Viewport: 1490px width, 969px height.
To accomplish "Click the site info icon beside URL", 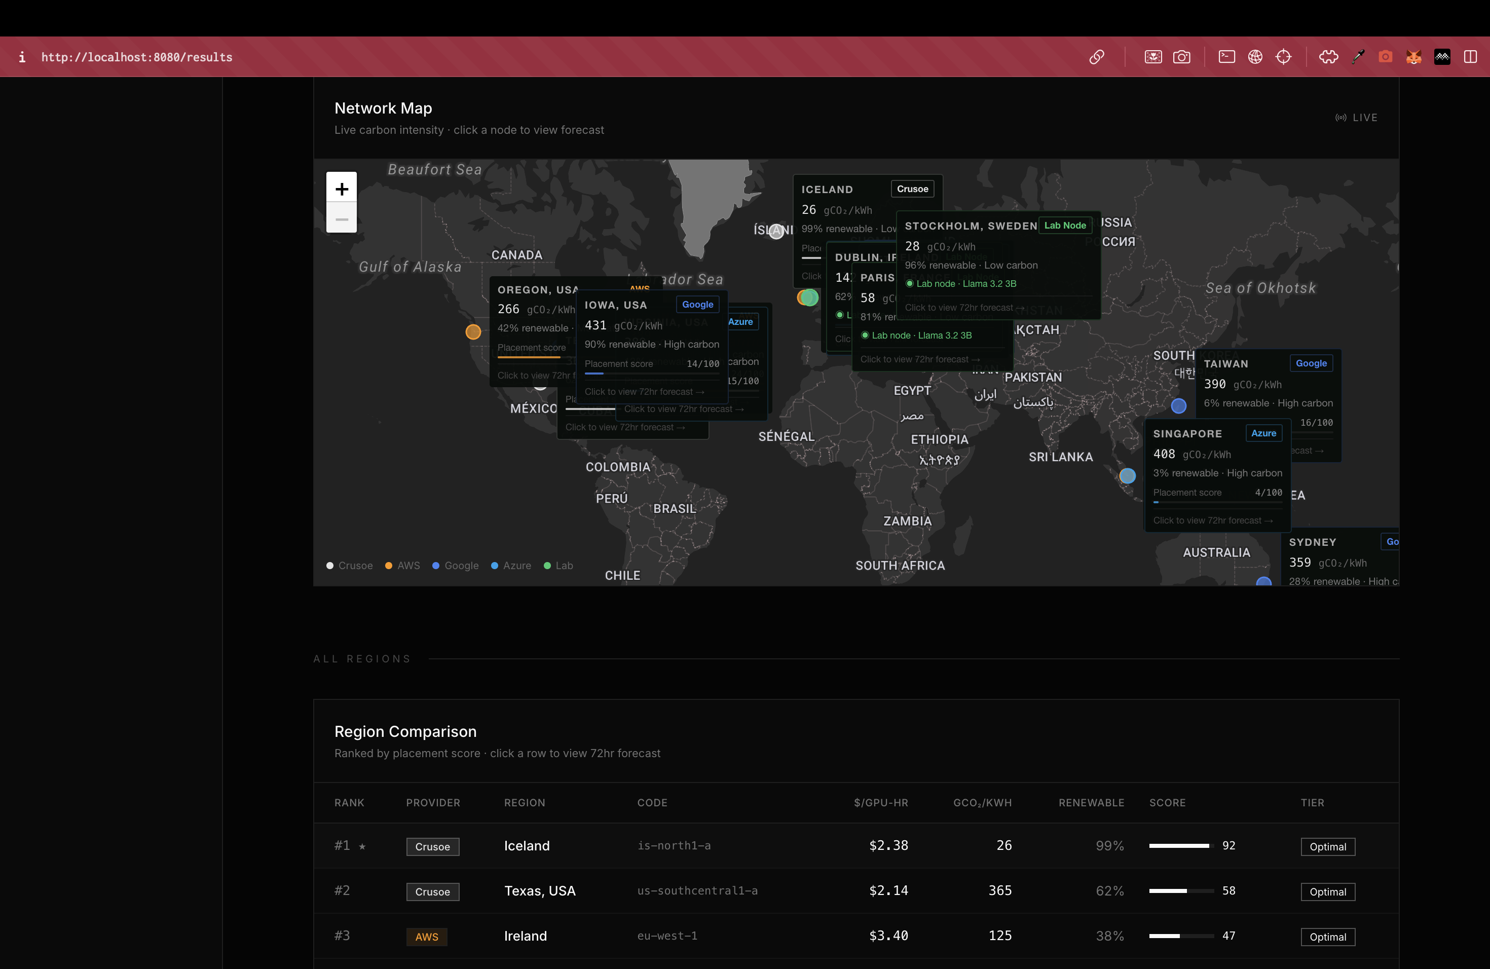I will (22, 57).
